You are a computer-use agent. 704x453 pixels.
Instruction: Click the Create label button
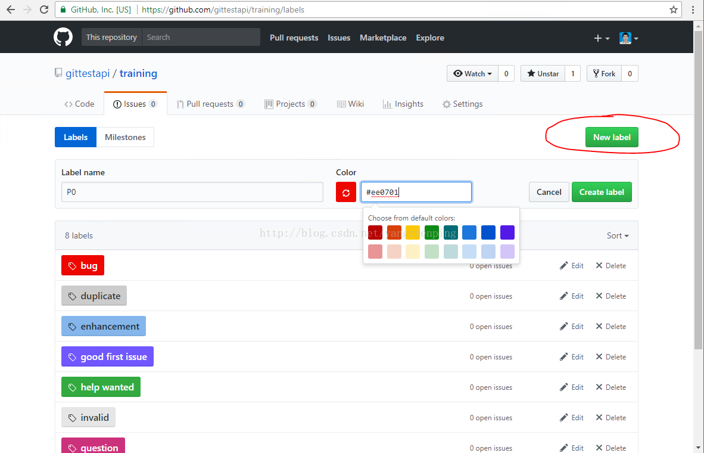click(x=602, y=192)
